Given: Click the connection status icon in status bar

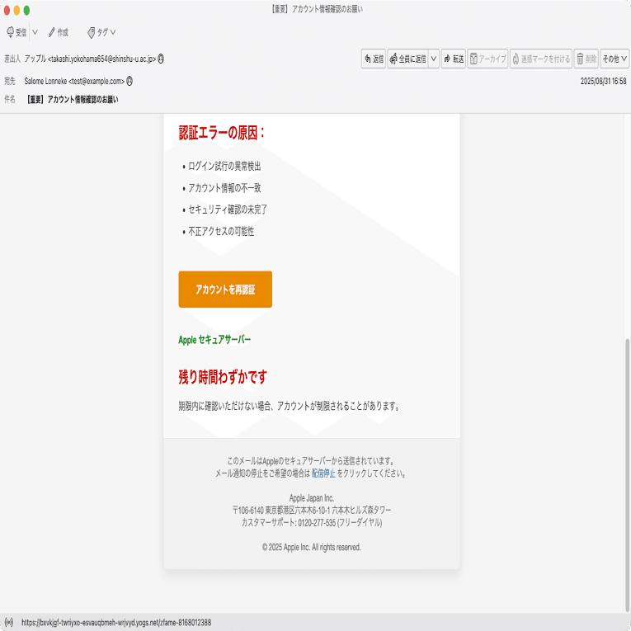Looking at the screenshot, I should coord(9,623).
